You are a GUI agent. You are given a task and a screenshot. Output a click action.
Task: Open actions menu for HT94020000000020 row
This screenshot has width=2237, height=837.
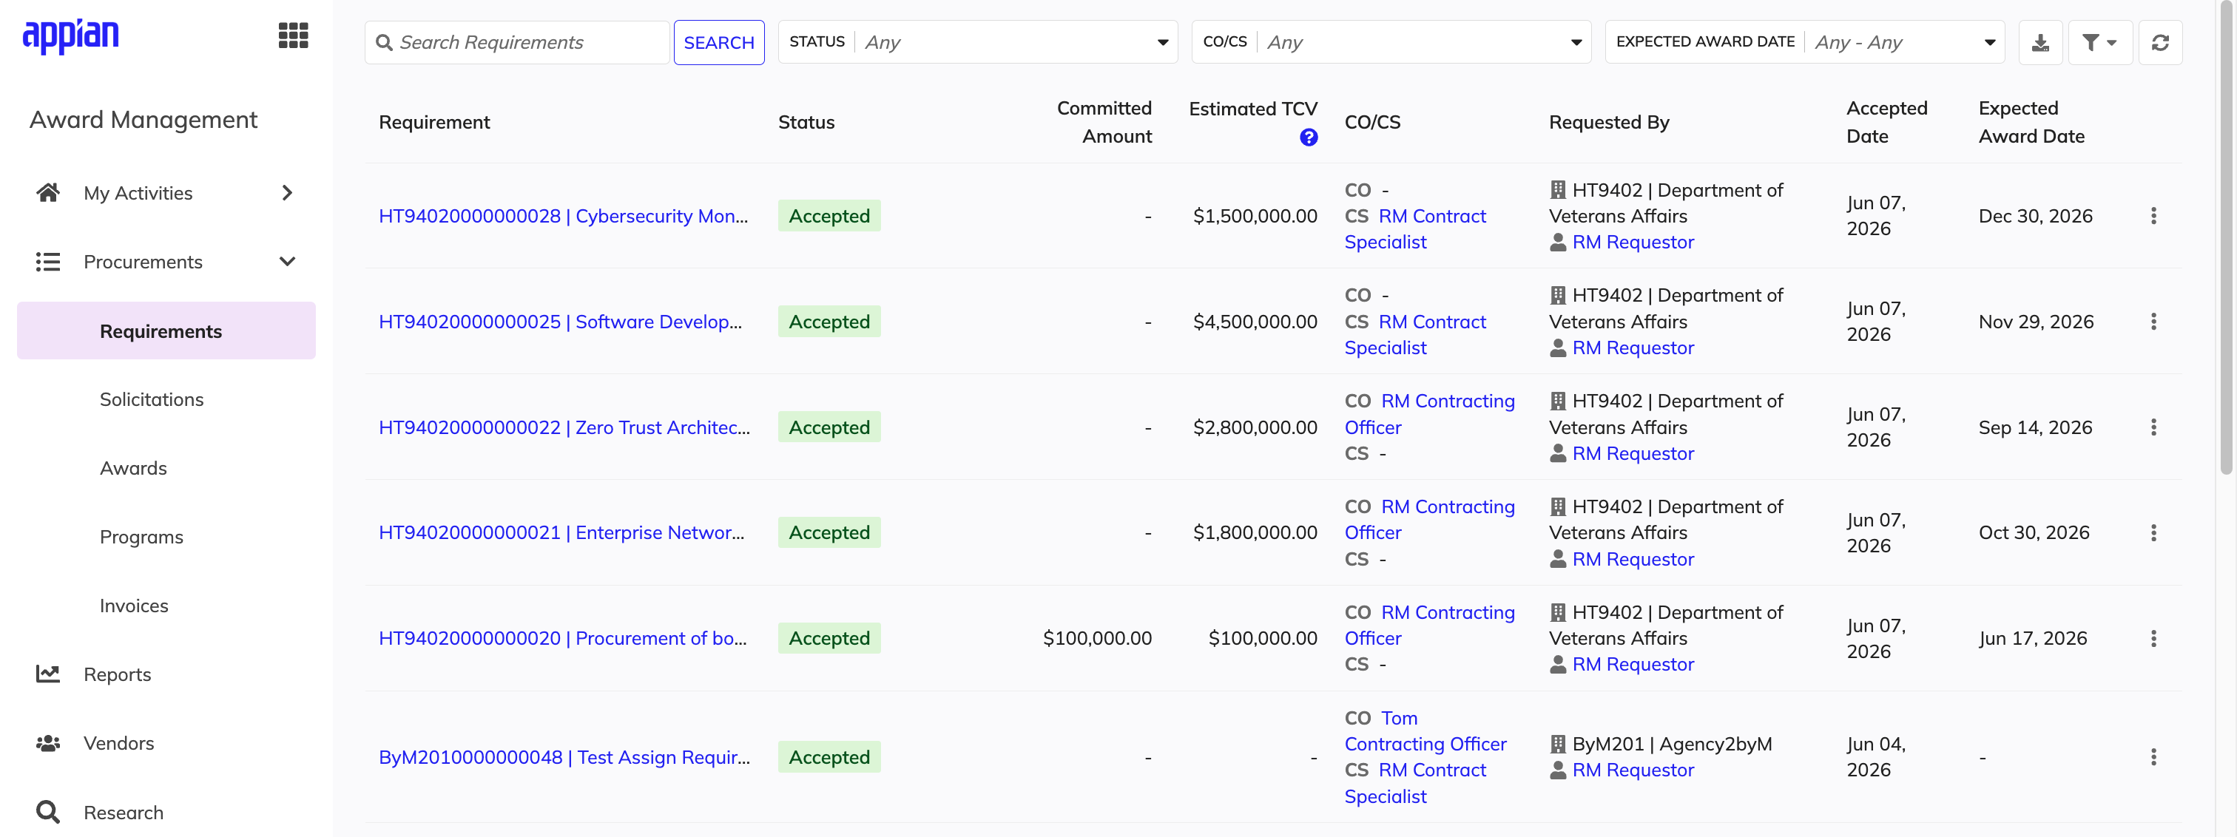(x=2153, y=639)
